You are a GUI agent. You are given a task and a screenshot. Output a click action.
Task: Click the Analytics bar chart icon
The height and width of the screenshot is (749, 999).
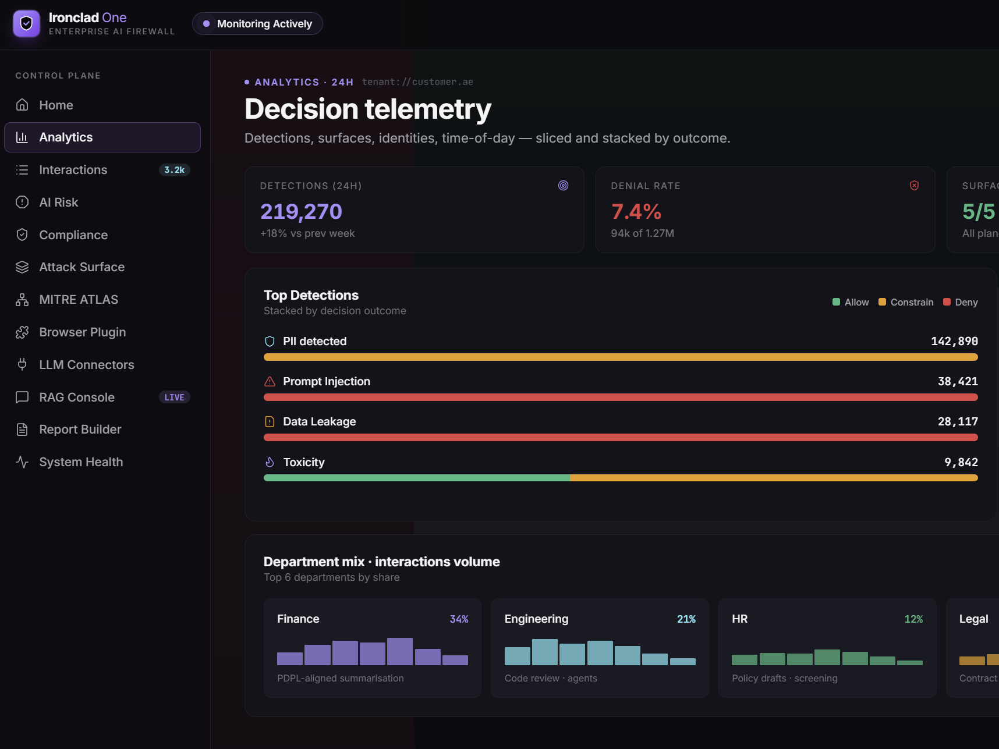pos(22,137)
